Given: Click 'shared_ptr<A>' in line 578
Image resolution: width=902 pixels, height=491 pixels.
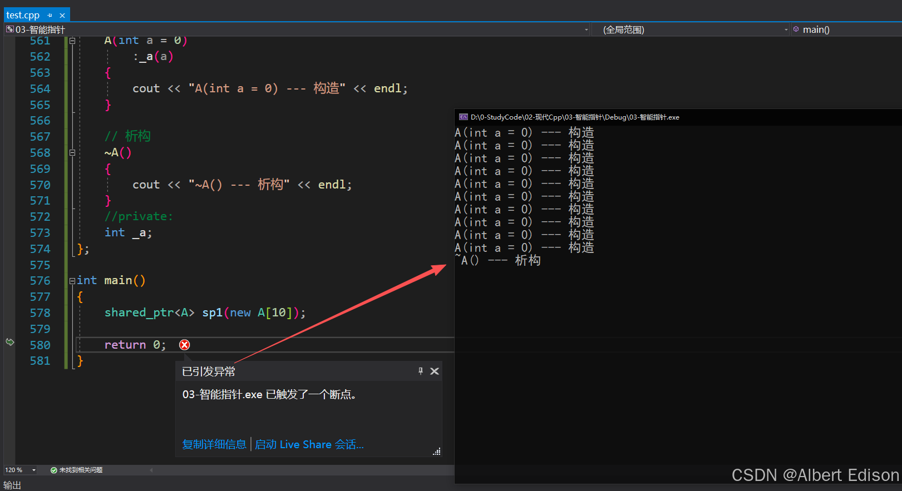Looking at the screenshot, I should [149, 313].
